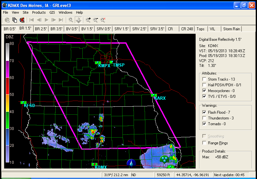Image resolution: width=257 pixels, height=179 pixels.
Task: Click the coordinates '44.35714, -96.96191' status entry
Action: (x=193, y=175)
